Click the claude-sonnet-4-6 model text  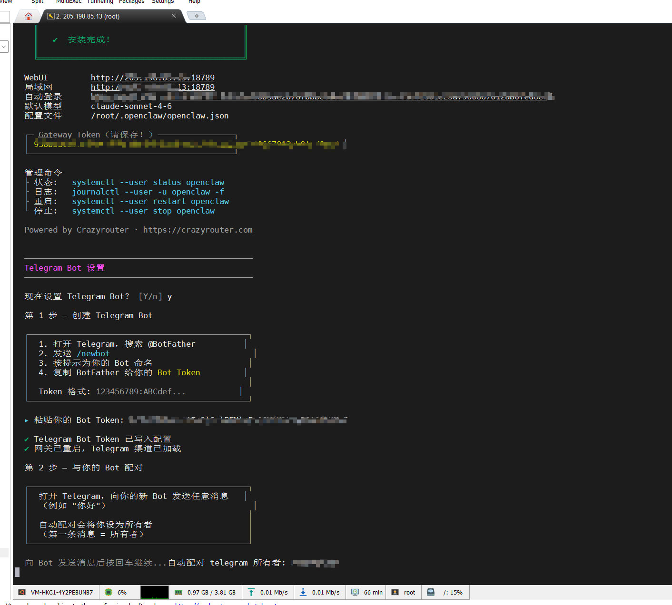click(x=131, y=106)
